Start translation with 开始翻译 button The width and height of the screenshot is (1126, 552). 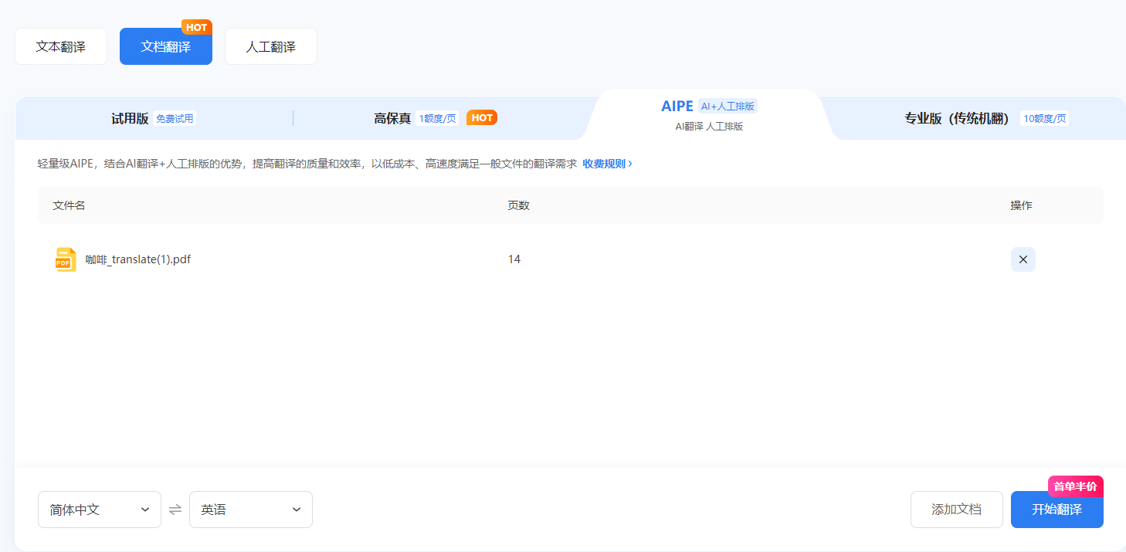[1057, 510]
